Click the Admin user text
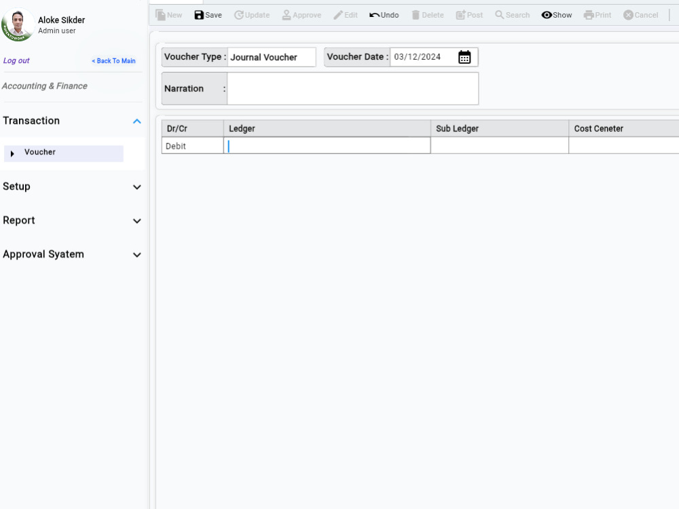The width and height of the screenshot is (679, 509). point(57,31)
